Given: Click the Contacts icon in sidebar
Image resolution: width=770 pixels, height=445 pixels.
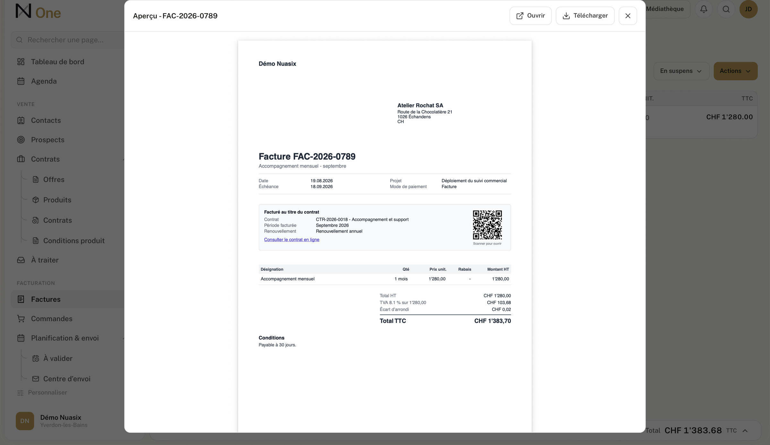Looking at the screenshot, I should (21, 120).
